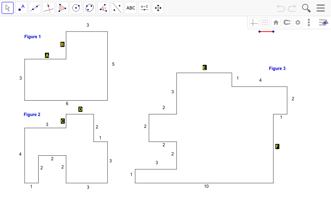331x203 pixels.
Task: Toggle axes visibility in style bar
Action: point(254,22)
